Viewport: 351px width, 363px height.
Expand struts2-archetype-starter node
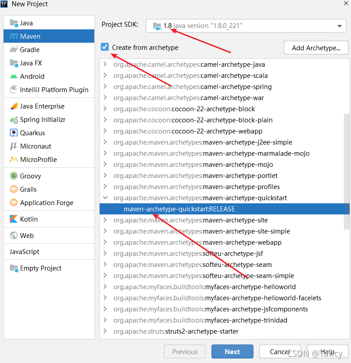click(105, 331)
